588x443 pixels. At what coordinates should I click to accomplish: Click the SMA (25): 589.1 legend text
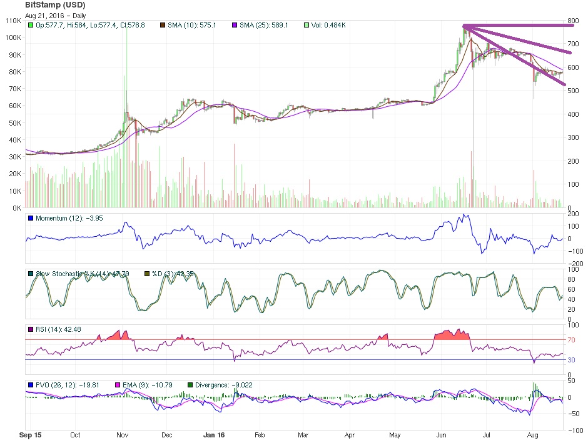coord(264,25)
